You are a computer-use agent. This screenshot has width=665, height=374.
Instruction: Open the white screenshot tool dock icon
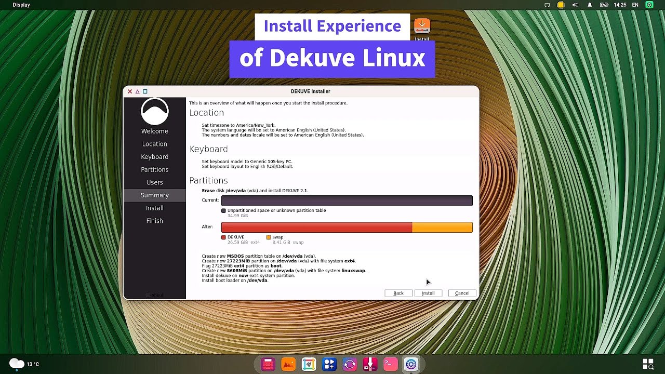tap(309, 365)
